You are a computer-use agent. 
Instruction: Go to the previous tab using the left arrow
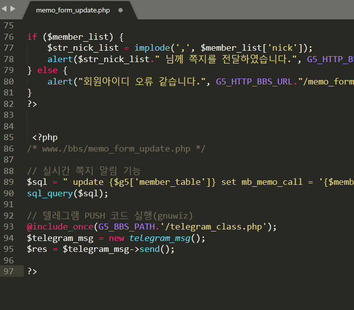pyautogui.click(x=4, y=9)
